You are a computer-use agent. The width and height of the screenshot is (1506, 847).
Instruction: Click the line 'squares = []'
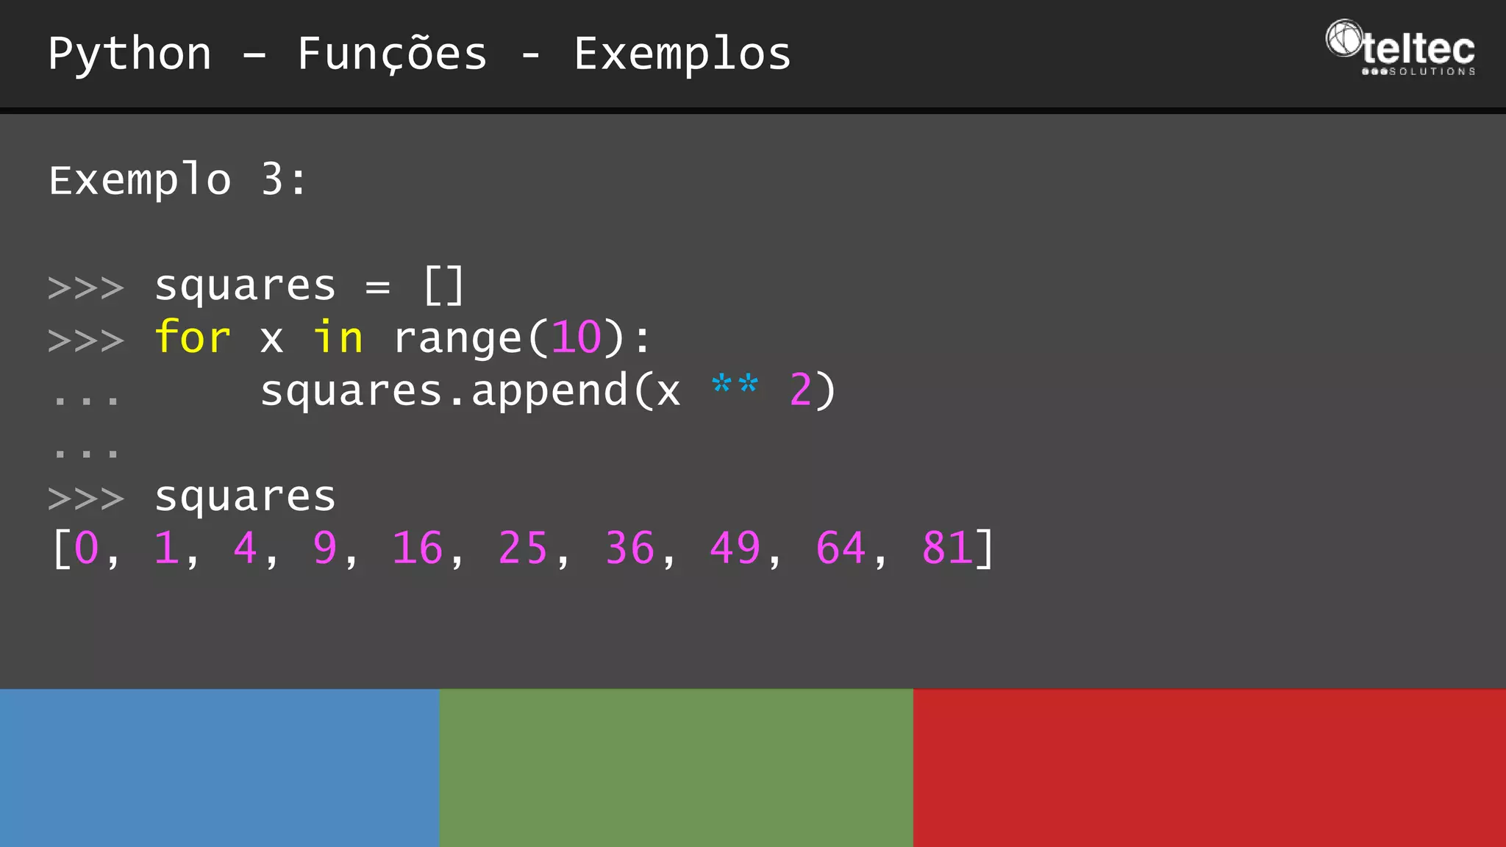309,286
